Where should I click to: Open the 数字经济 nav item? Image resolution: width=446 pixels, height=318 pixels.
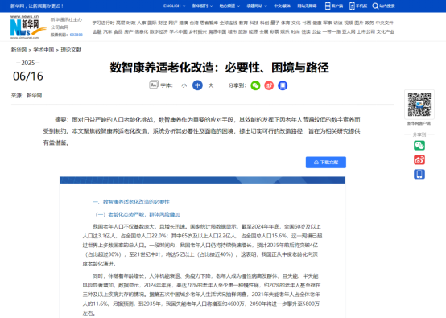pyautogui.click(x=159, y=31)
